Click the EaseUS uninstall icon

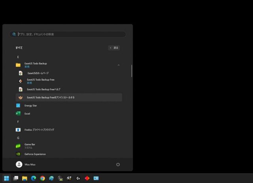tap(21, 97)
